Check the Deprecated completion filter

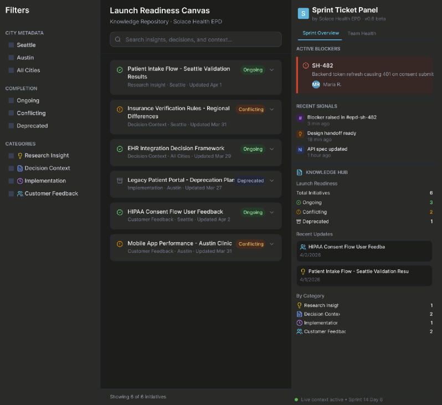(x=11, y=126)
